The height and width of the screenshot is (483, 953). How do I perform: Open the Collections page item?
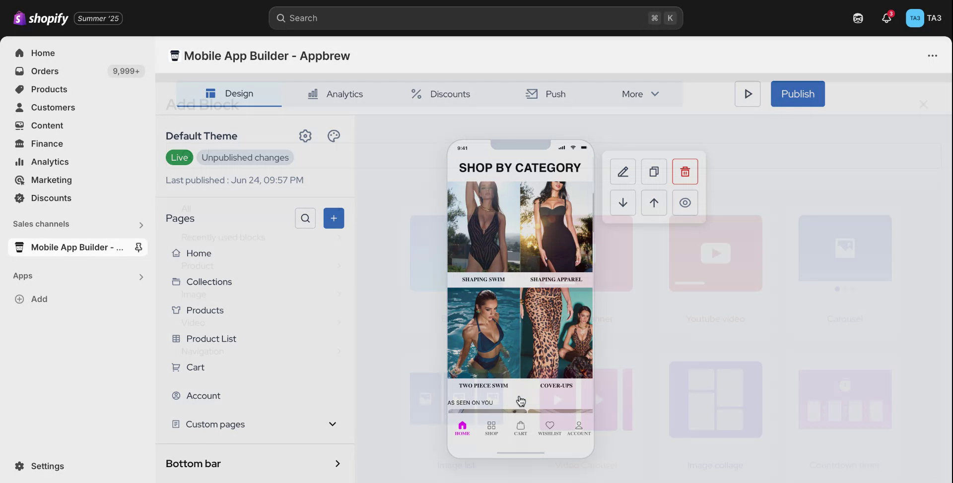(209, 282)
